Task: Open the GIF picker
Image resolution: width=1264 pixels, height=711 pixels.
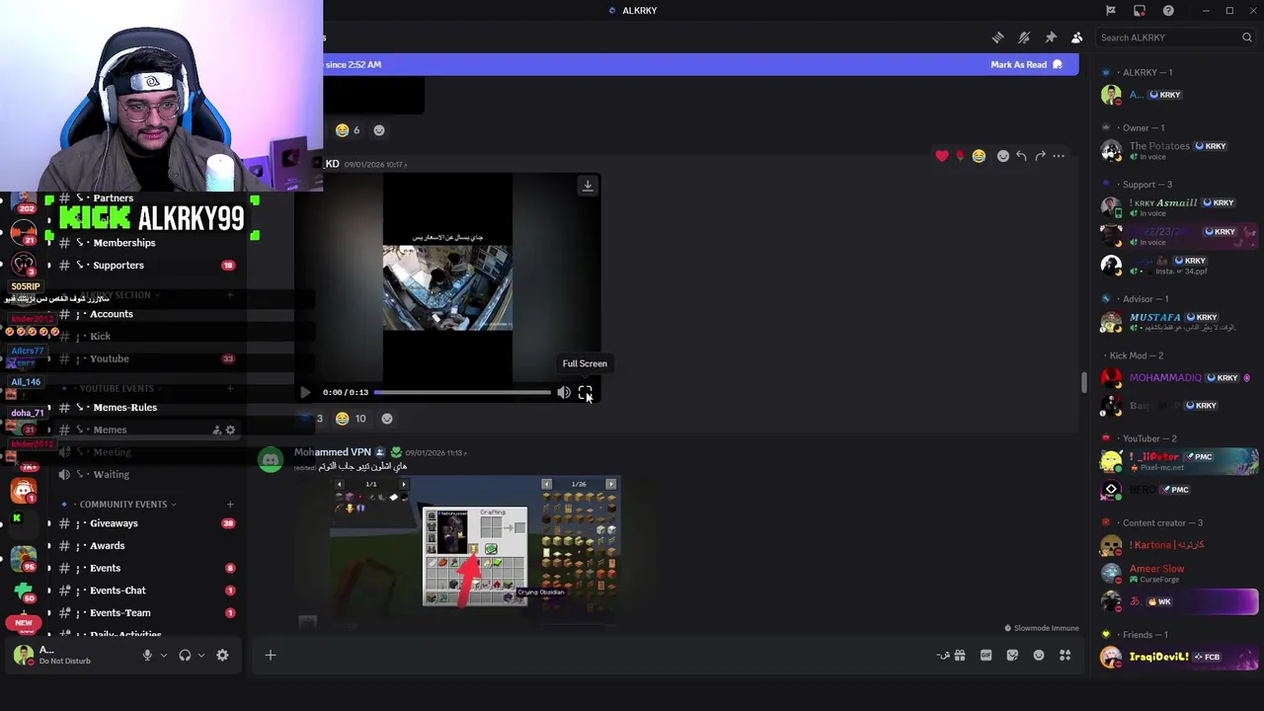Action: (986, 655)
